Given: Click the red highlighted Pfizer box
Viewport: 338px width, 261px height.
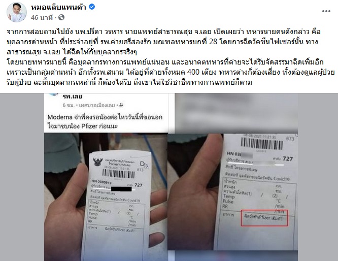Looking at the screenshot, I should (264, 218).
